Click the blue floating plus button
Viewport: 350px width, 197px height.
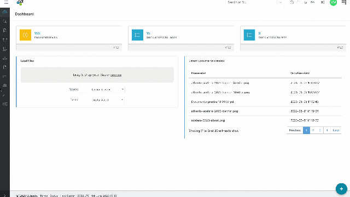click(x=341, y=189)
